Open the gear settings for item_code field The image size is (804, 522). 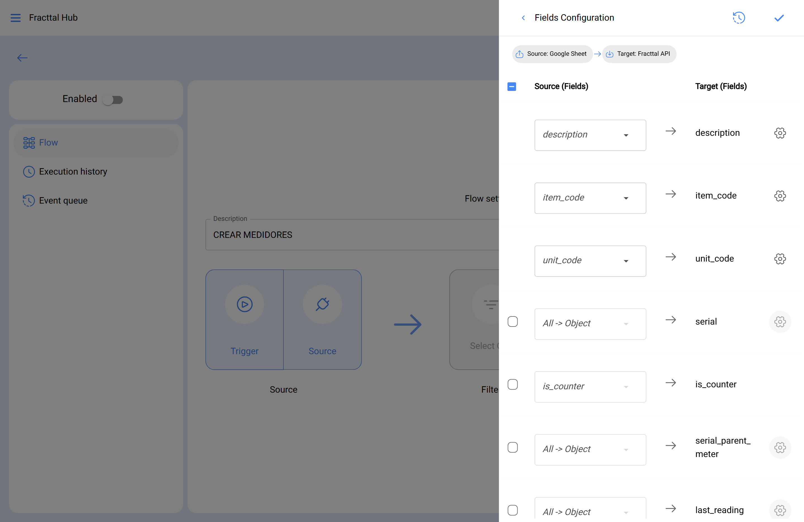click(x=780, y=196)
